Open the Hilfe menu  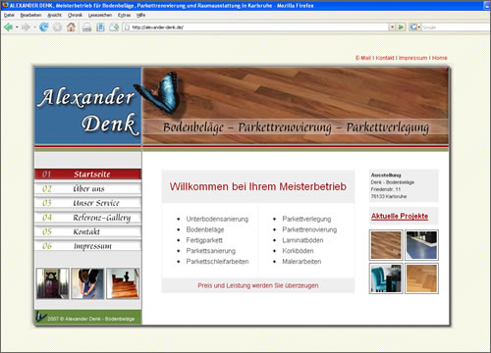click(140, 15)
